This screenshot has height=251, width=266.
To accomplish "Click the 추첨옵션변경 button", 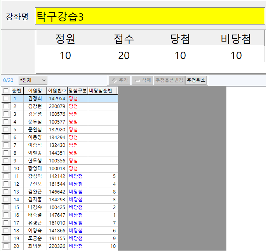I will click(169, 80).
